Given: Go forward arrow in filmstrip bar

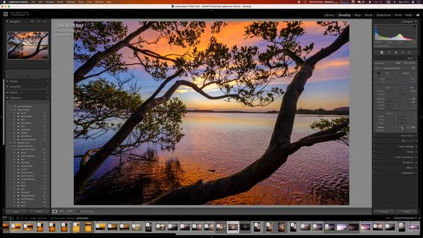Looking at the screenshot, I should point(26,218).
